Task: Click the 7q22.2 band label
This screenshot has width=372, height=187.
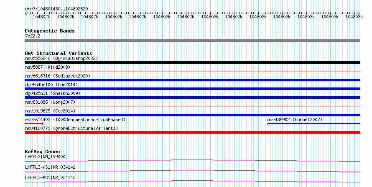Action: coord(33,36)
